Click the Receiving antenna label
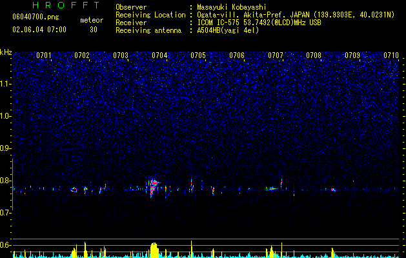Image resolution: width=406 pixels, height=258 pixels. pos(148,30)
